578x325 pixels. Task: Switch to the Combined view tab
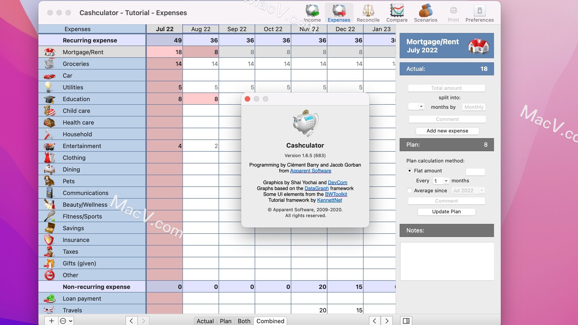pyautogui.click(x=270, y=321)
